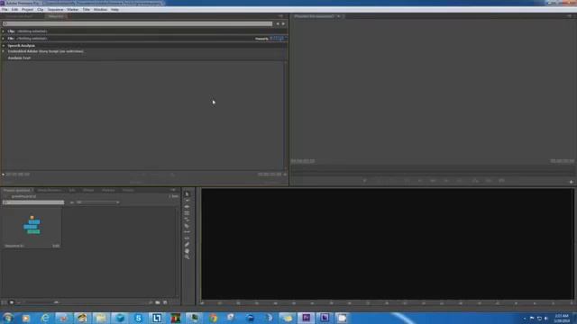Expand the Speech Analysis section
This screenshot has height=324, width=577.
(4, 46)
